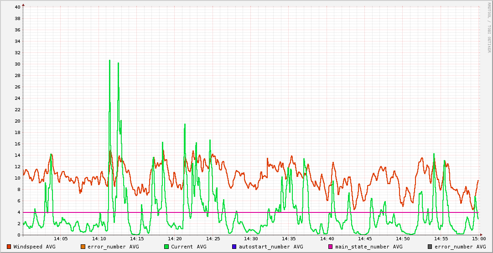Viewport: 493px width, 253px height.
Task: Click the 20 value on y-axis
Action: point(17,121)
